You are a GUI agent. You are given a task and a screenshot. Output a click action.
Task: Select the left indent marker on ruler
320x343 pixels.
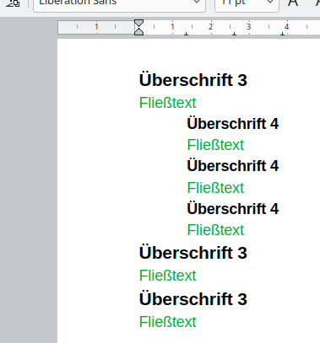coord(139,32)
